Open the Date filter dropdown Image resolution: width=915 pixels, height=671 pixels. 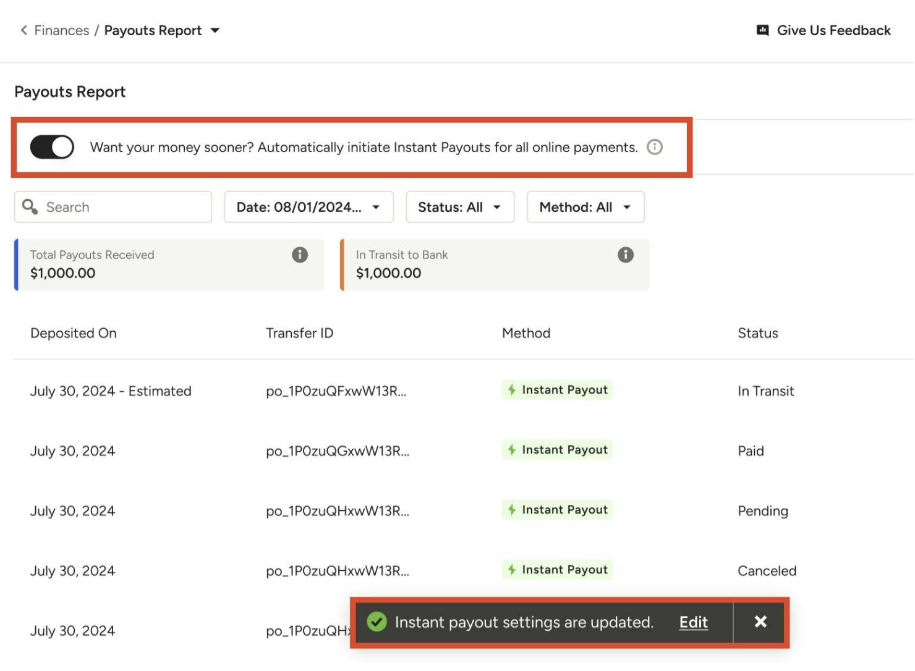(309, 207)
